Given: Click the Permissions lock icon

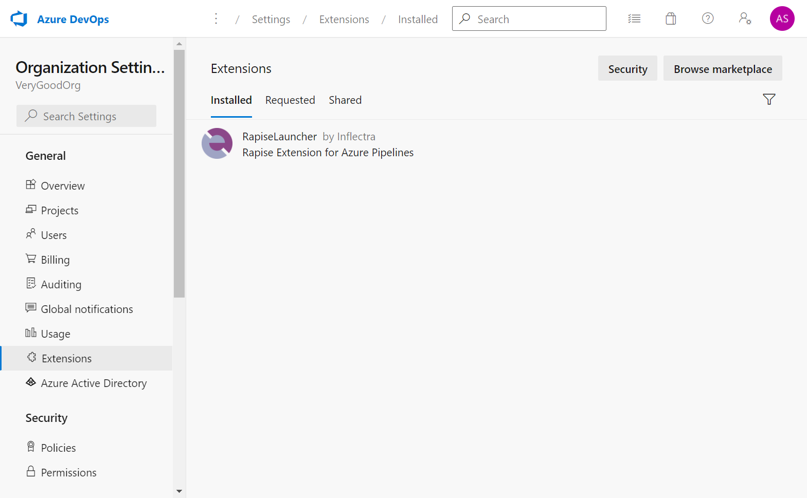Looking at the screenshot, I should (x=31, y=471).
